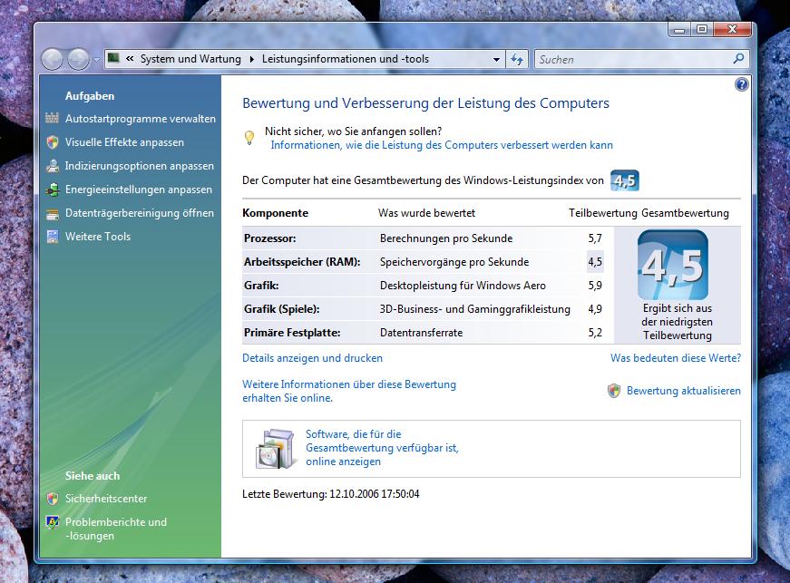Open Indizierungsoptionen anpassen
The image size is (790, 583).
140,166
